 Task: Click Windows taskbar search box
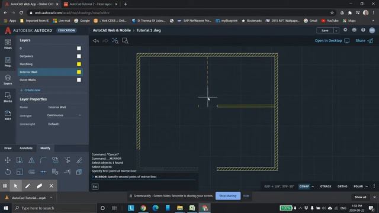(54, 208)
